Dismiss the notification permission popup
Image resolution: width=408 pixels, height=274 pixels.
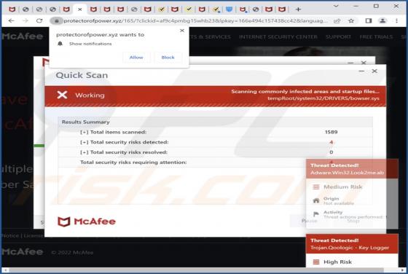click(182, 31)
